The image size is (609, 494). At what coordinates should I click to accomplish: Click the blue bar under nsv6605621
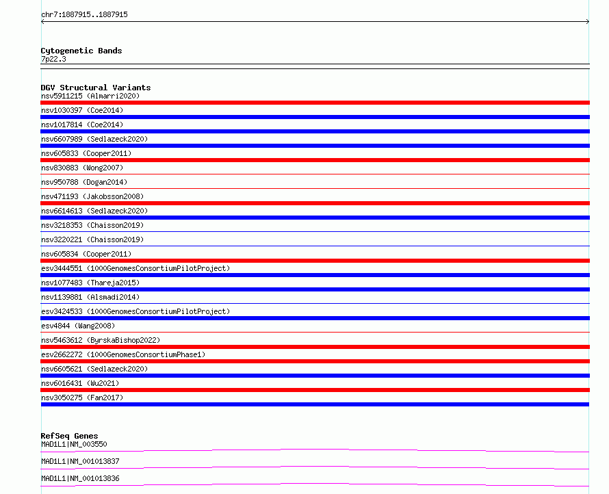click(x=315, y=376)
